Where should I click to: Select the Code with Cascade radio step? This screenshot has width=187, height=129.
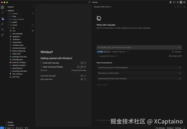coord(41,63)
